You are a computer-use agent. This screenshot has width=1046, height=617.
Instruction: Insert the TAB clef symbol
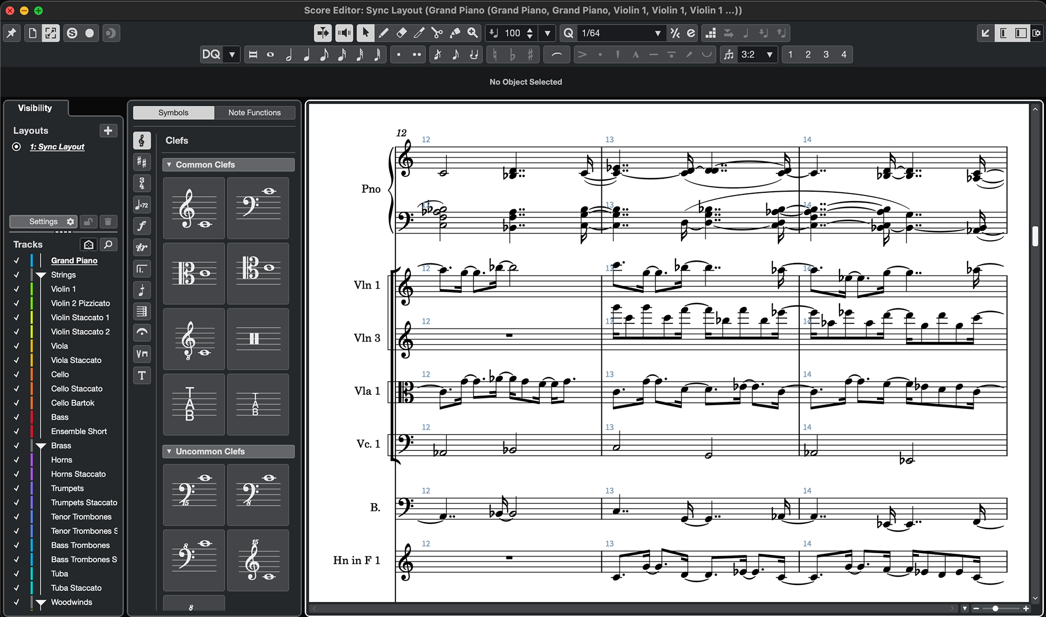click(x=194, y=404)
